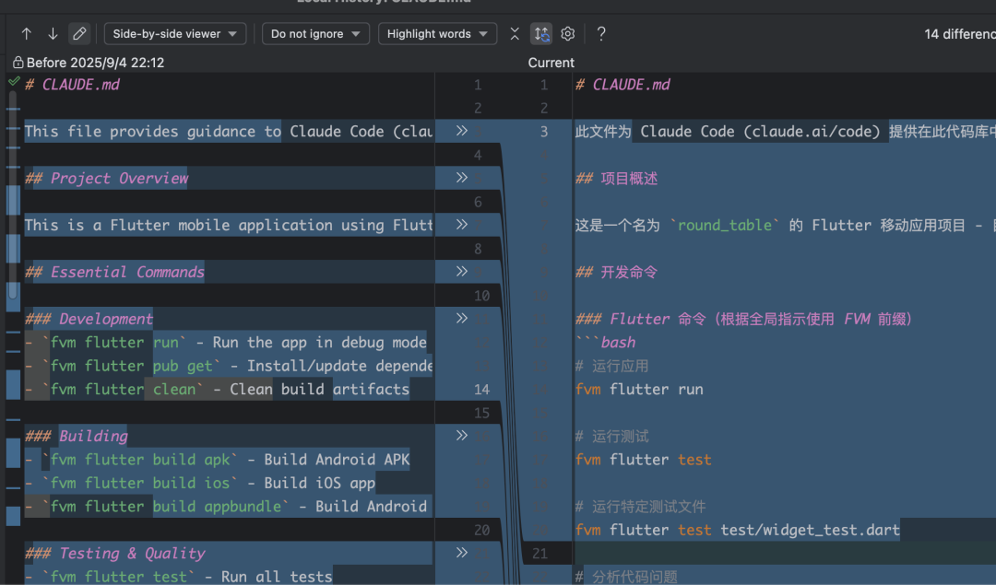Click the '### Development' heading
The height and width of the screenshot is (585, 996).
[x=89, y=319]
